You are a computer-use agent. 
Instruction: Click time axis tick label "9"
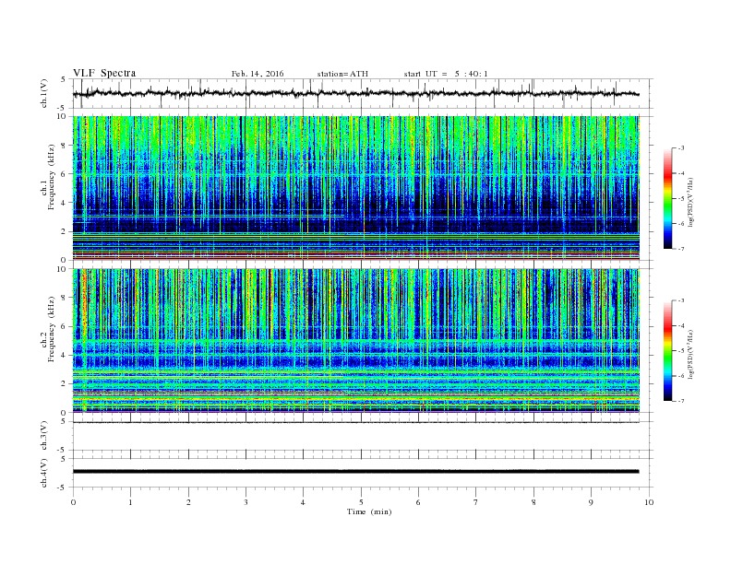click(x=591, y=502)
